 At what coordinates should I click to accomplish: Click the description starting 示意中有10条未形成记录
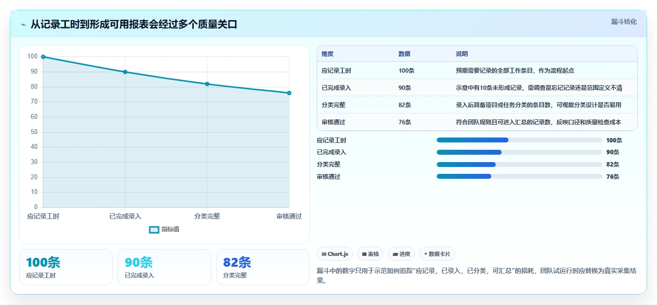click(x=539, y=88)
